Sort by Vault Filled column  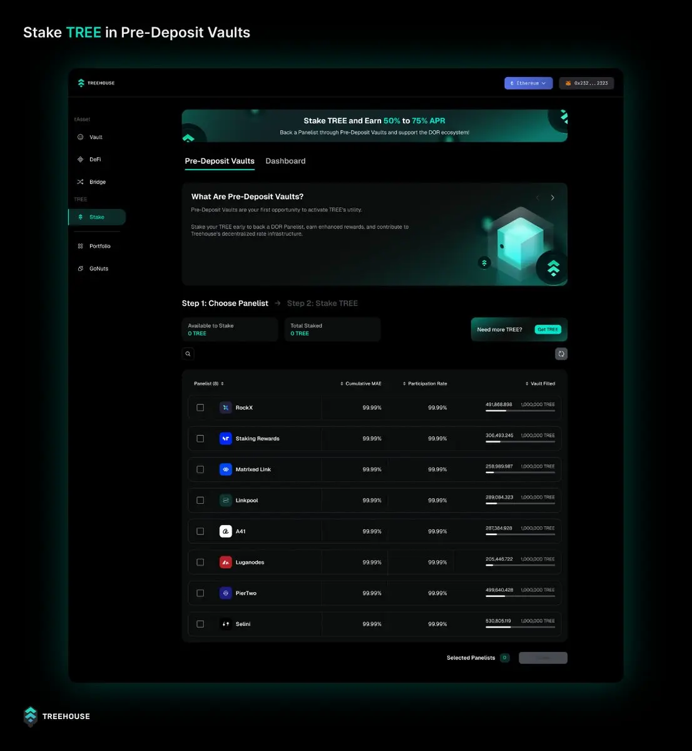tap(540, 384)
